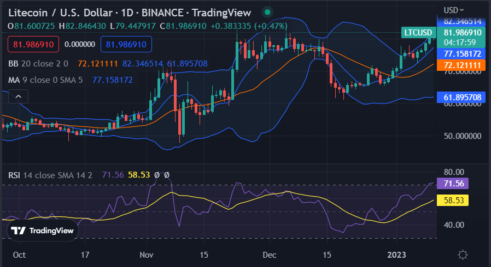Click the 50.000000 price scale label
Viewport: 491px width, 267px height.
point(463,136)
